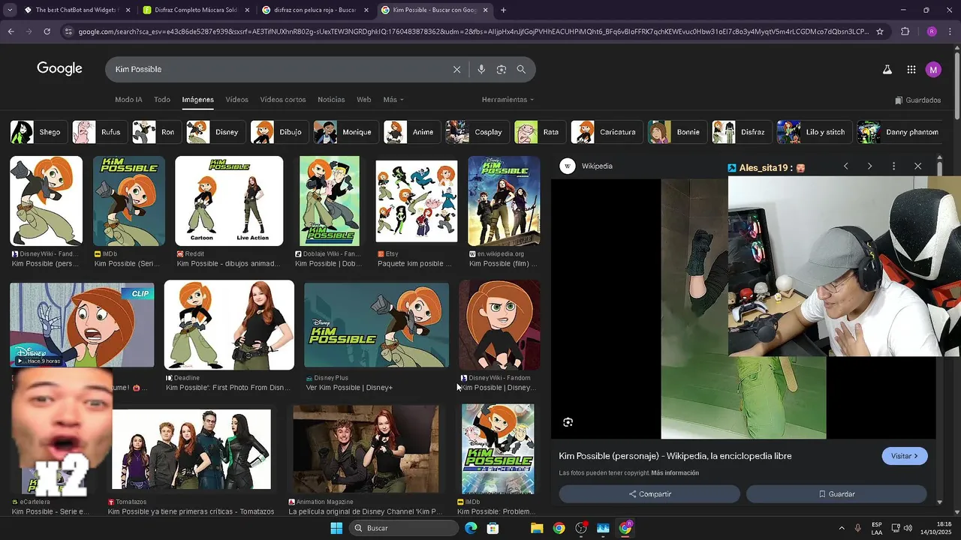
Task: Filter images by Rufus chip
Action: coord(98,132)
